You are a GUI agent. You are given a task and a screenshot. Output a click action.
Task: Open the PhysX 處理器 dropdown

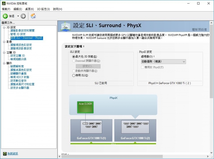(x=163, y=61)
